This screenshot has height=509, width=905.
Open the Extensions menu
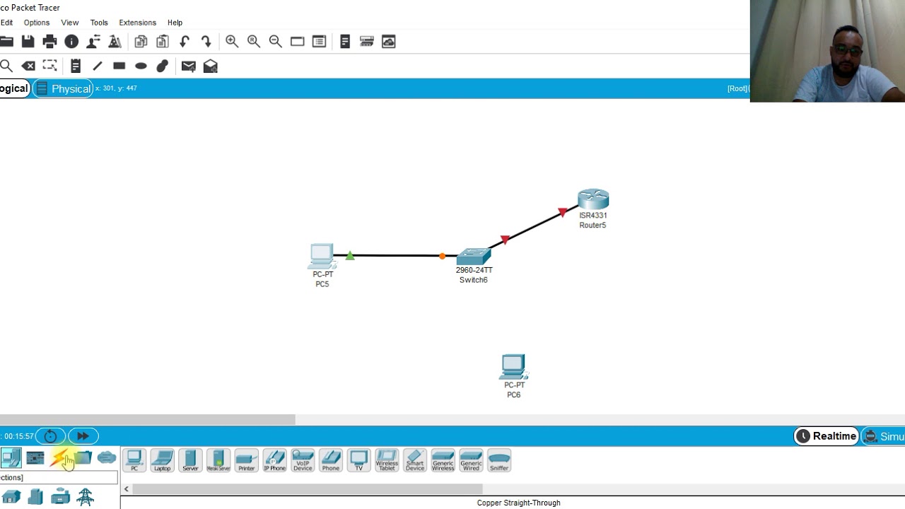pos(137,23)
